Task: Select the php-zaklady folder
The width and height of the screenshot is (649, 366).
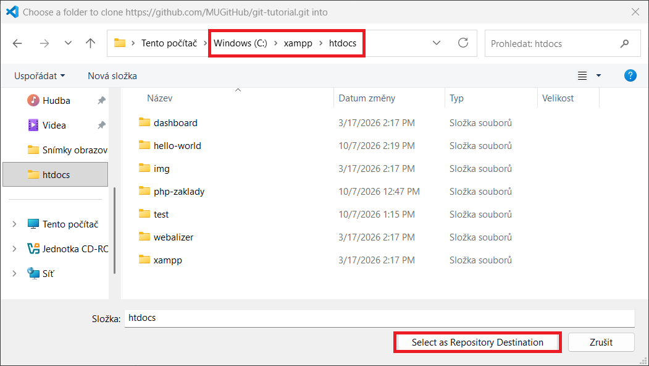Action: coord(179,192)
